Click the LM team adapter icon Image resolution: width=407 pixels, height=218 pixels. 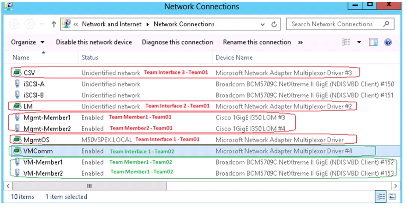click(x=18, y=106)
